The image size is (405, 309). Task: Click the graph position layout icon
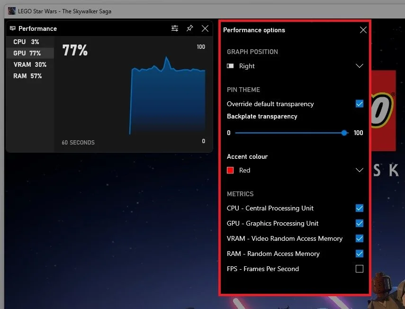coord(230,66)
